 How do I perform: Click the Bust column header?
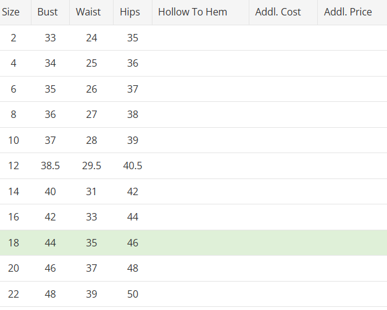(48, 12)
